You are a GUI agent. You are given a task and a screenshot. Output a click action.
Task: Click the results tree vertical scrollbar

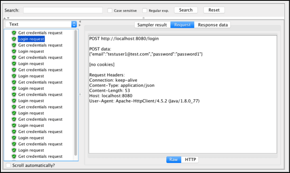point(76,93)
